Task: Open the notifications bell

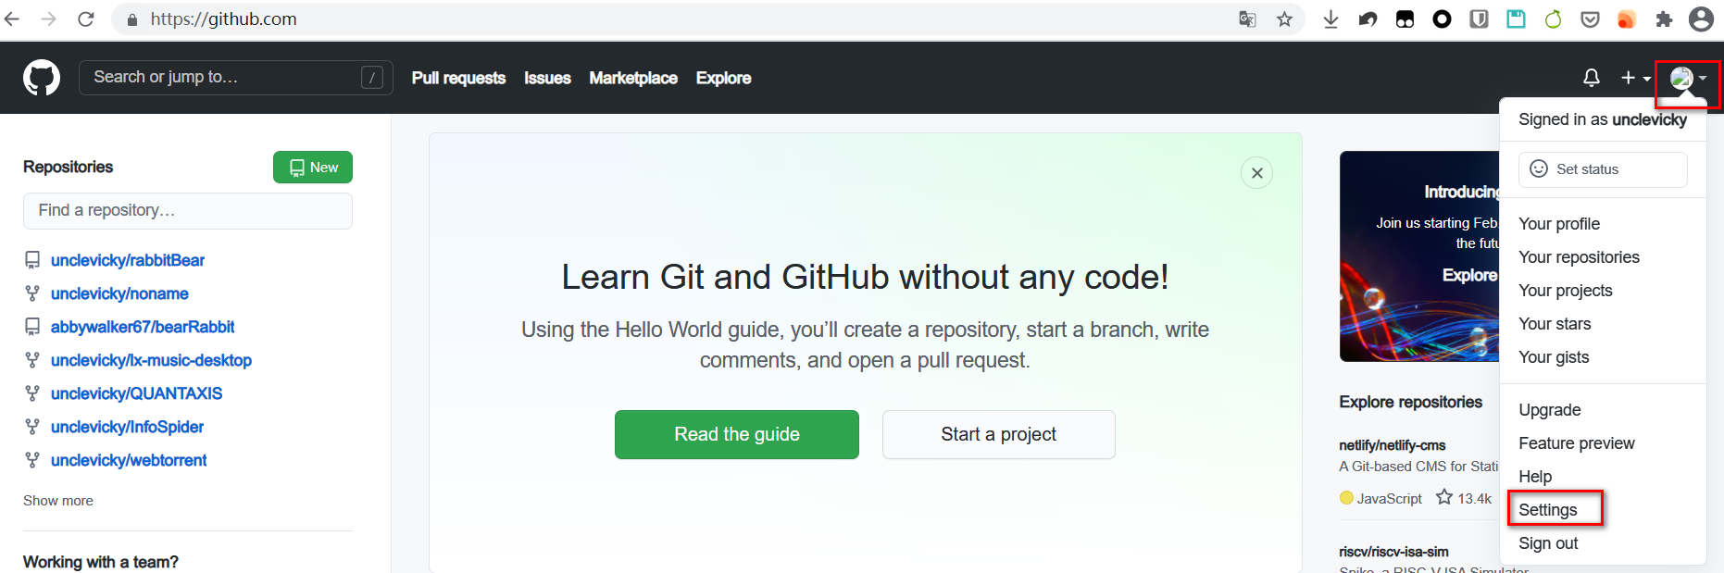Action: pyautogui.click(x=1591, y=78)
